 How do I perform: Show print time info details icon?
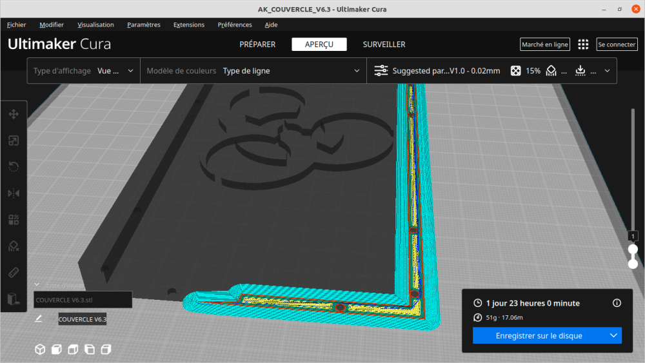click(x=617, y=303)
